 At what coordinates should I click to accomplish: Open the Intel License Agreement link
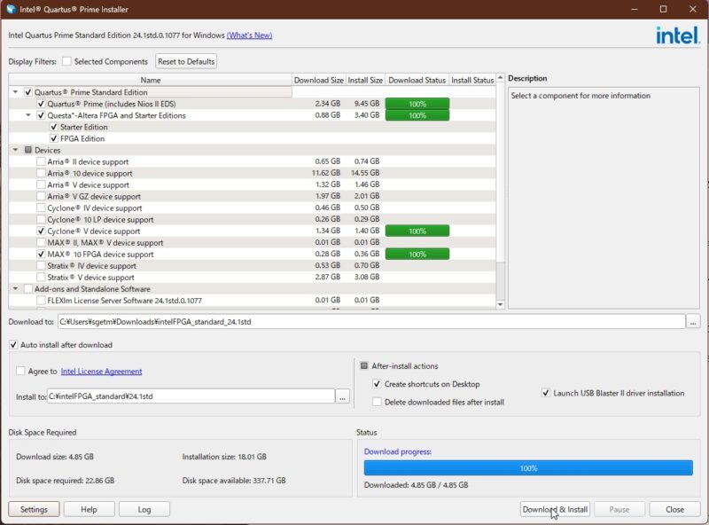101,372
